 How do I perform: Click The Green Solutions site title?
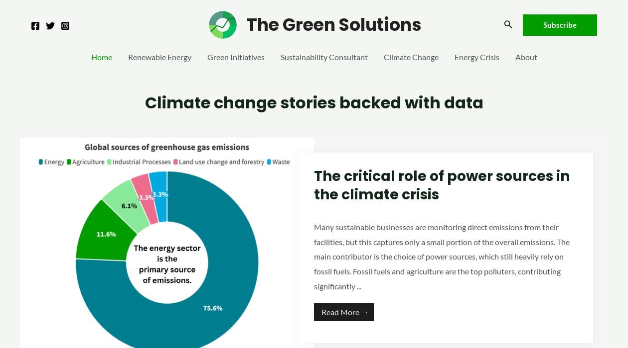(334, 25)
